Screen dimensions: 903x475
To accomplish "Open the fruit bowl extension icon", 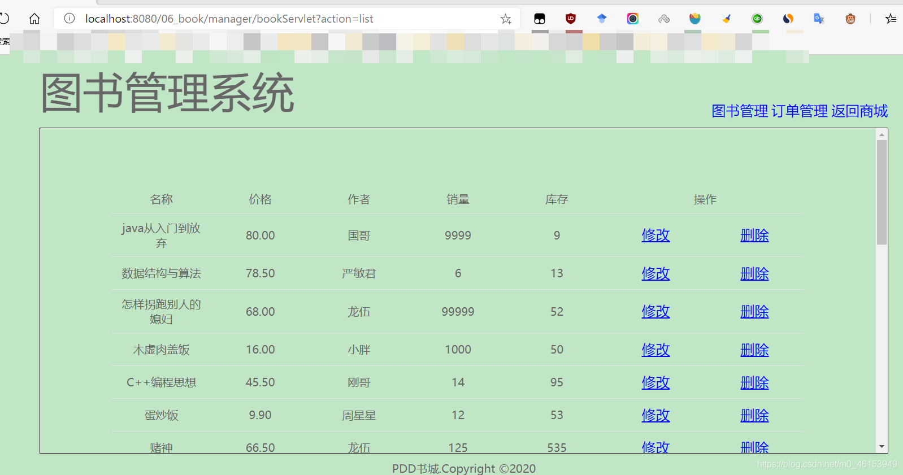I will click(695, 19).
